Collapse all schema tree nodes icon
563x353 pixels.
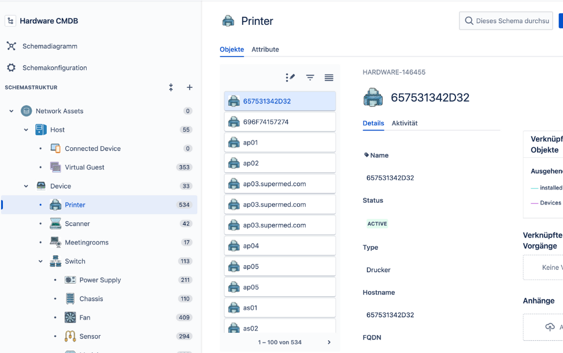point(171,87)
